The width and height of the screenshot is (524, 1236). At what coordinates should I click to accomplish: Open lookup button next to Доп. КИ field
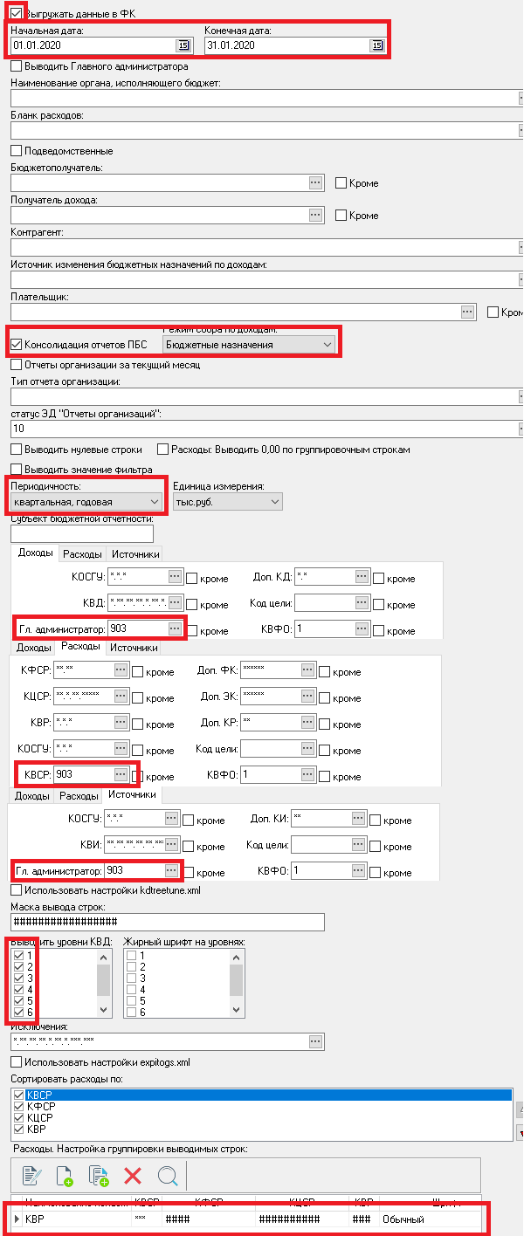pos(358,819)
